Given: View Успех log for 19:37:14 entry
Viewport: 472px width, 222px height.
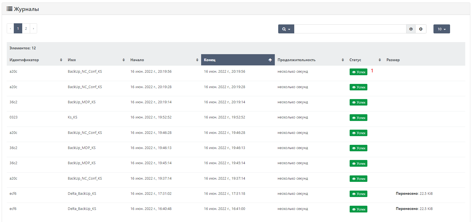Looking at the screenshot, I should coord(358,179).
